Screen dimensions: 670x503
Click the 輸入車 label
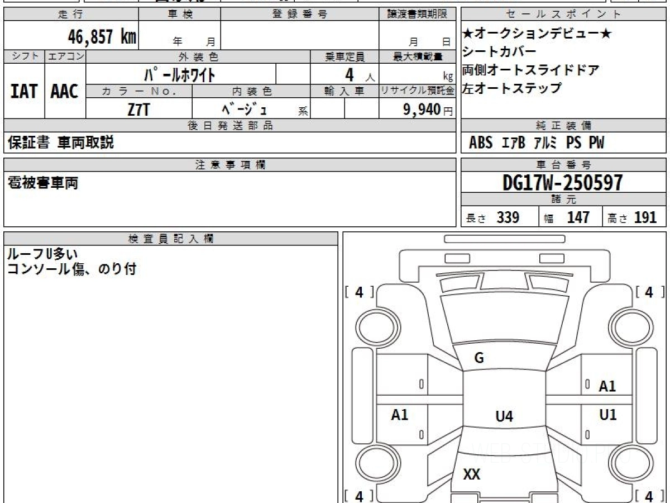[344, 91]
